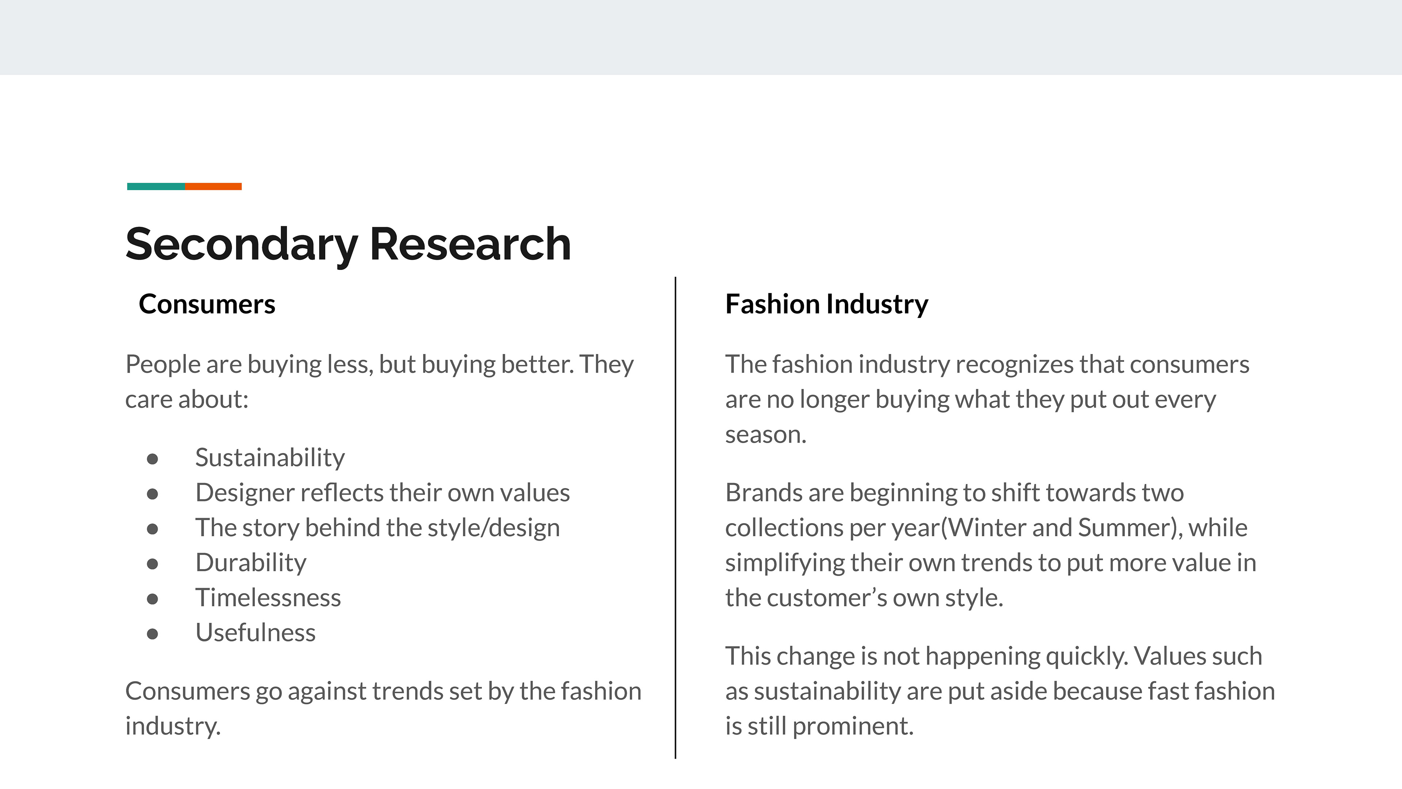
Task: Click the Durability bullet item
Action: coord(251,563)
